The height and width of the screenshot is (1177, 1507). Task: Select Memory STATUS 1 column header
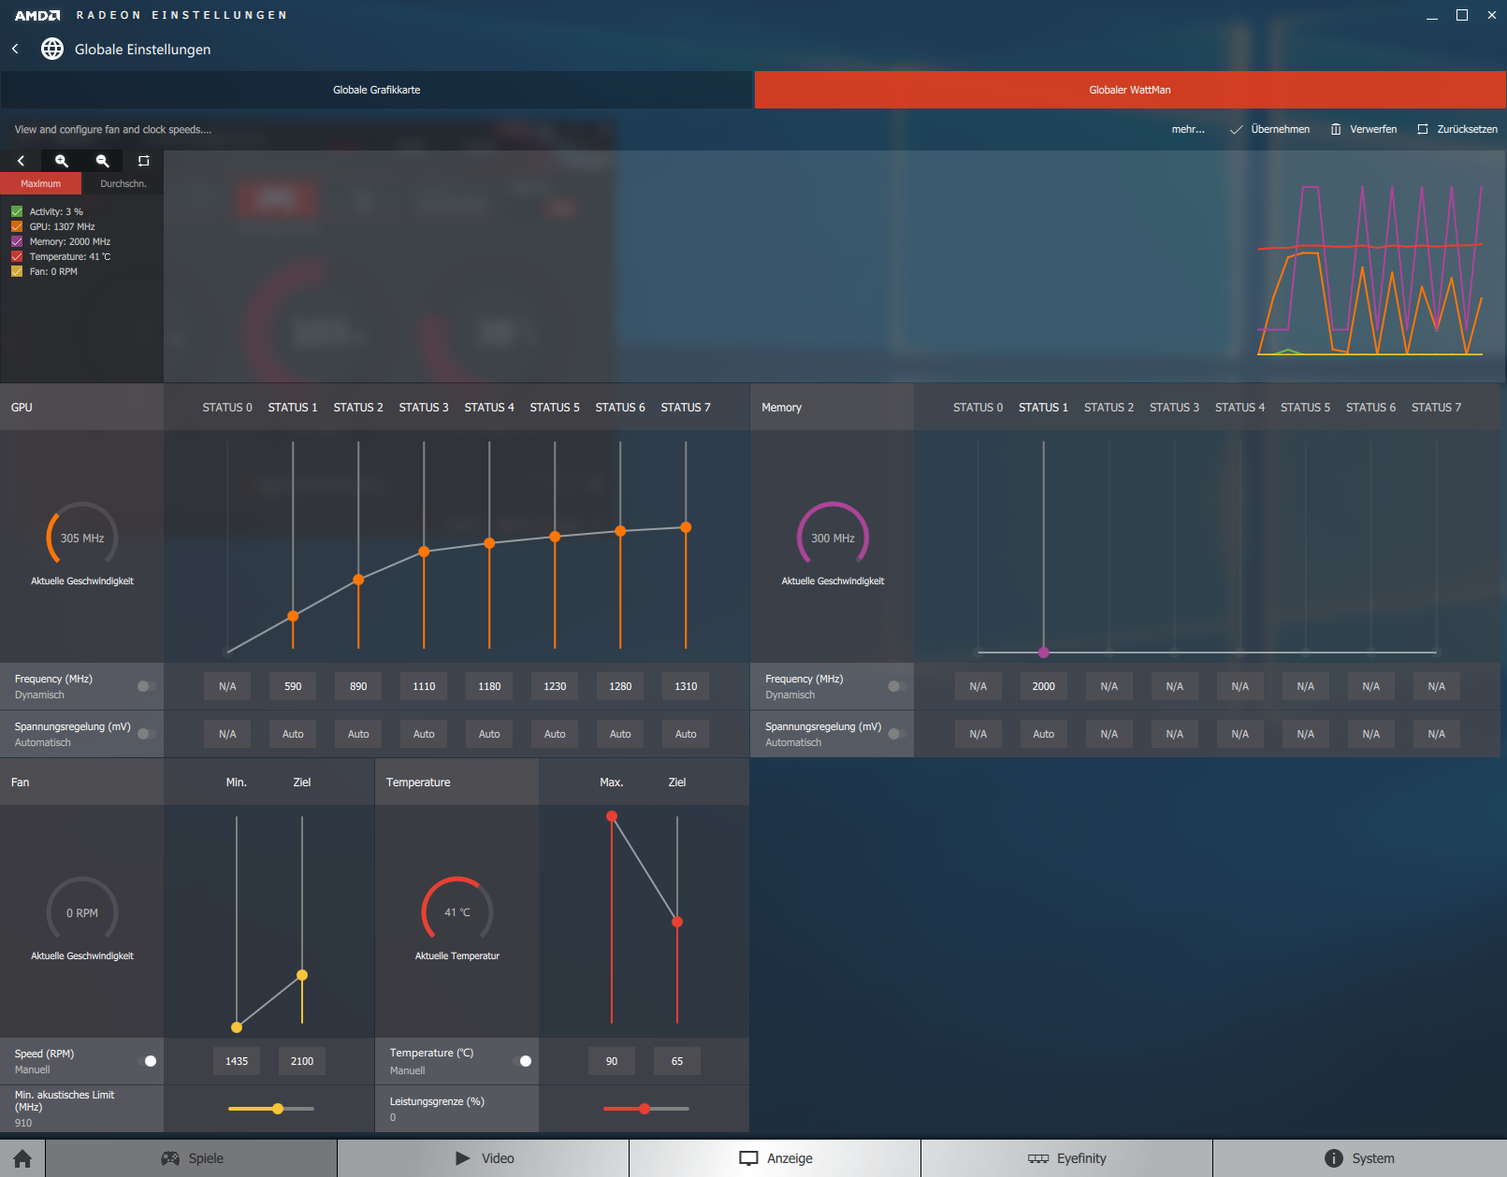[x=1043, y=408]
